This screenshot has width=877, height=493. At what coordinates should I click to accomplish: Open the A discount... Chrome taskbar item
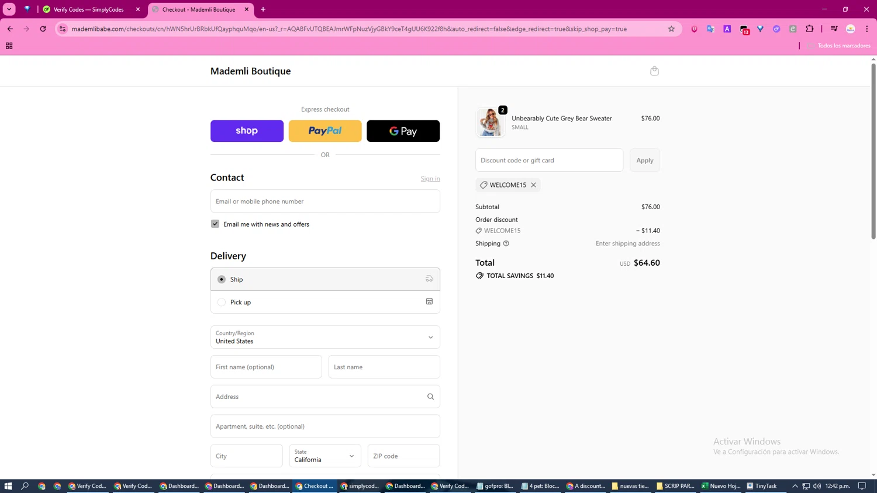point(585,486)
